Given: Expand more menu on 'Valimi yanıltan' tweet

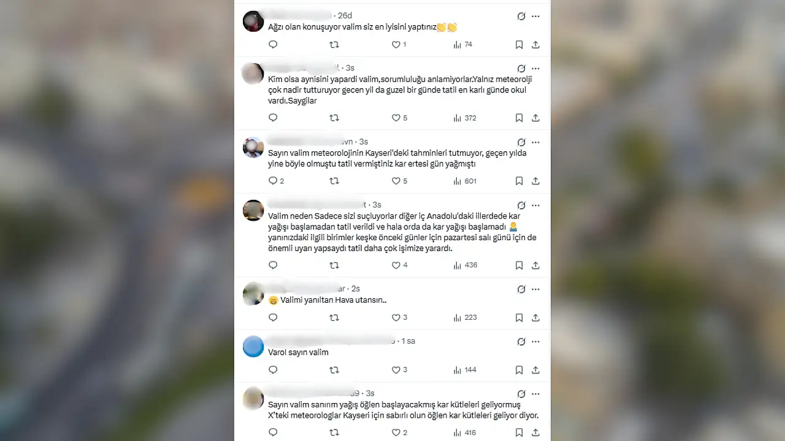Looking at the screenshot, I should (535, 289).
